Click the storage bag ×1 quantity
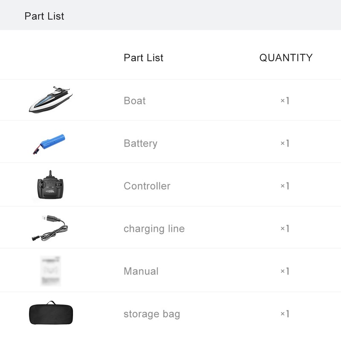 tap(285, 314)
